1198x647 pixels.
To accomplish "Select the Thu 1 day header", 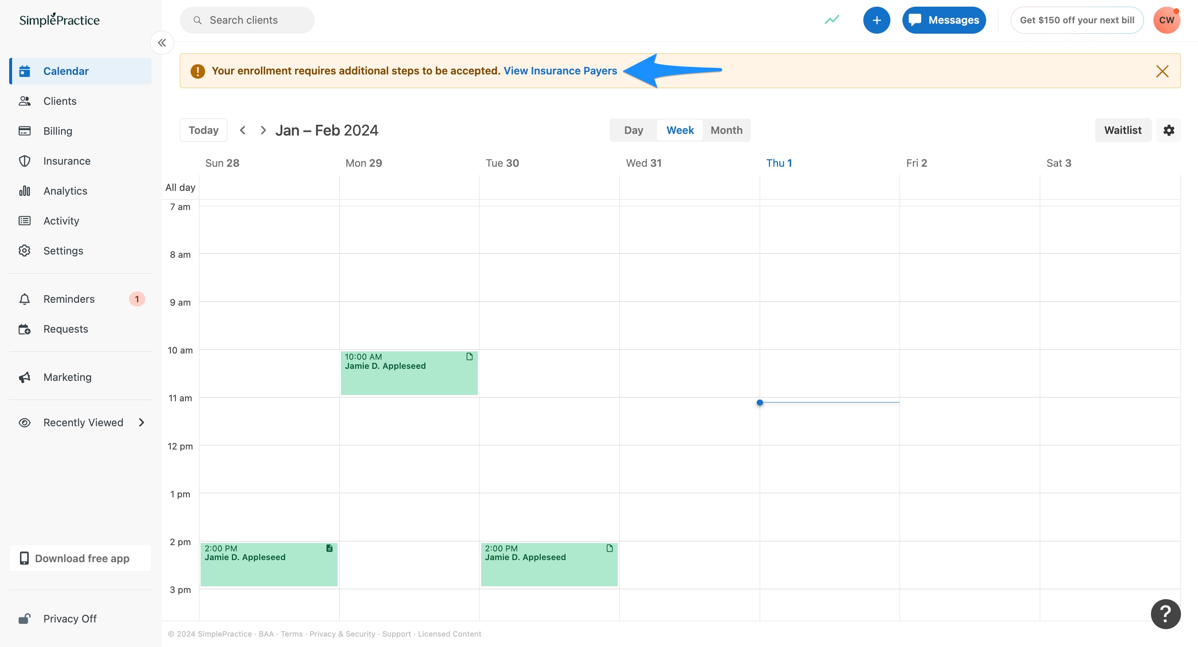I will pyautogui.click(x=779, y=163).
